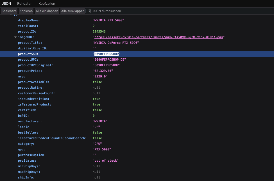Click the false value of productAvailable

(x=97, y=82)
